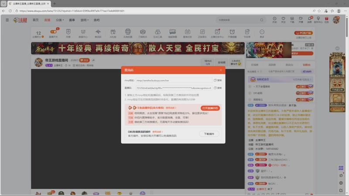The height and width of the screenshot is (196, 349).
Task: Follow the room with the 关注 button
Action: 84,60
